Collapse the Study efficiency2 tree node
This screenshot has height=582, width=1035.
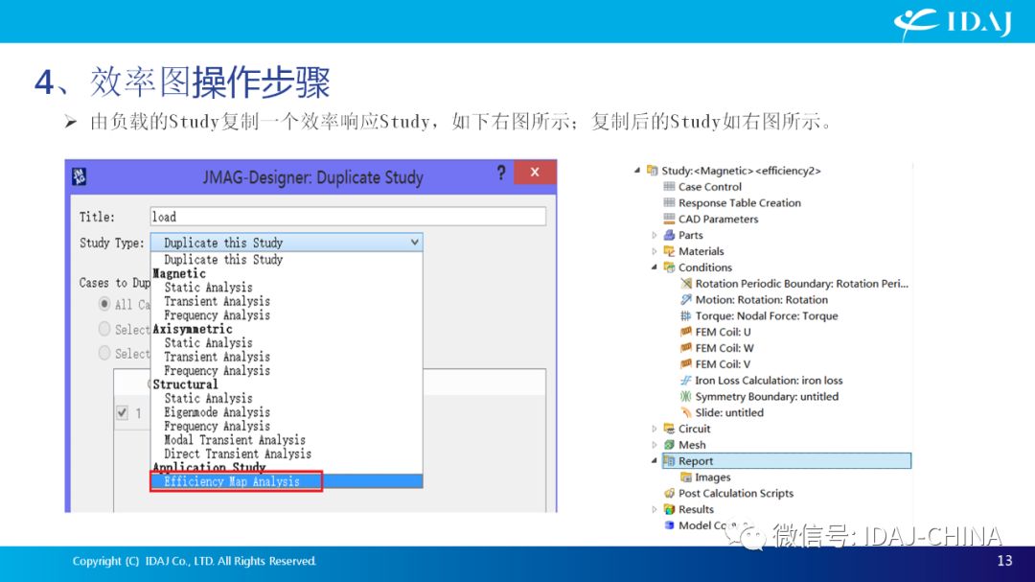[637, 171]
